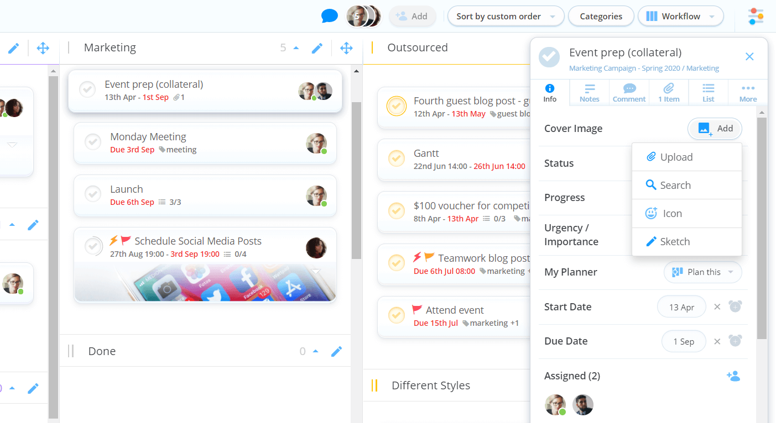Click the Add member button in top bar
The width and height of the screenshot is (776, 423).
coord(412,16)
